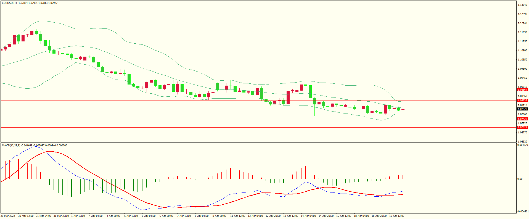Click the 1.11690 price axis label
Image resolution: width=529 pixels, height=219 pixels.
click(x=523, y=32)
